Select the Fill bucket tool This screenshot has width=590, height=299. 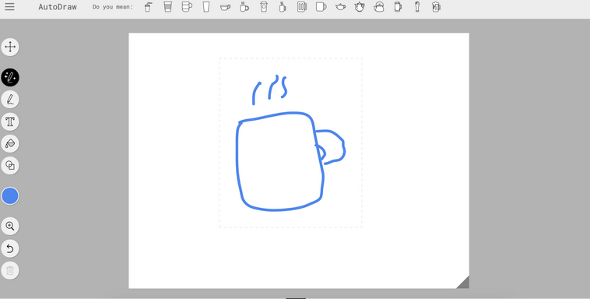coord(10,143)
